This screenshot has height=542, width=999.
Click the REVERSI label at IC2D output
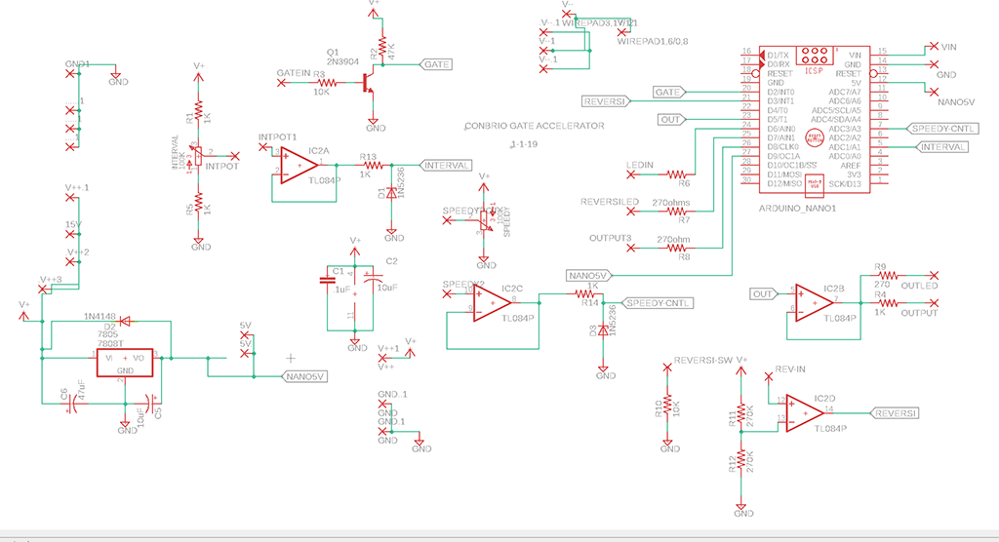[895, 413]
